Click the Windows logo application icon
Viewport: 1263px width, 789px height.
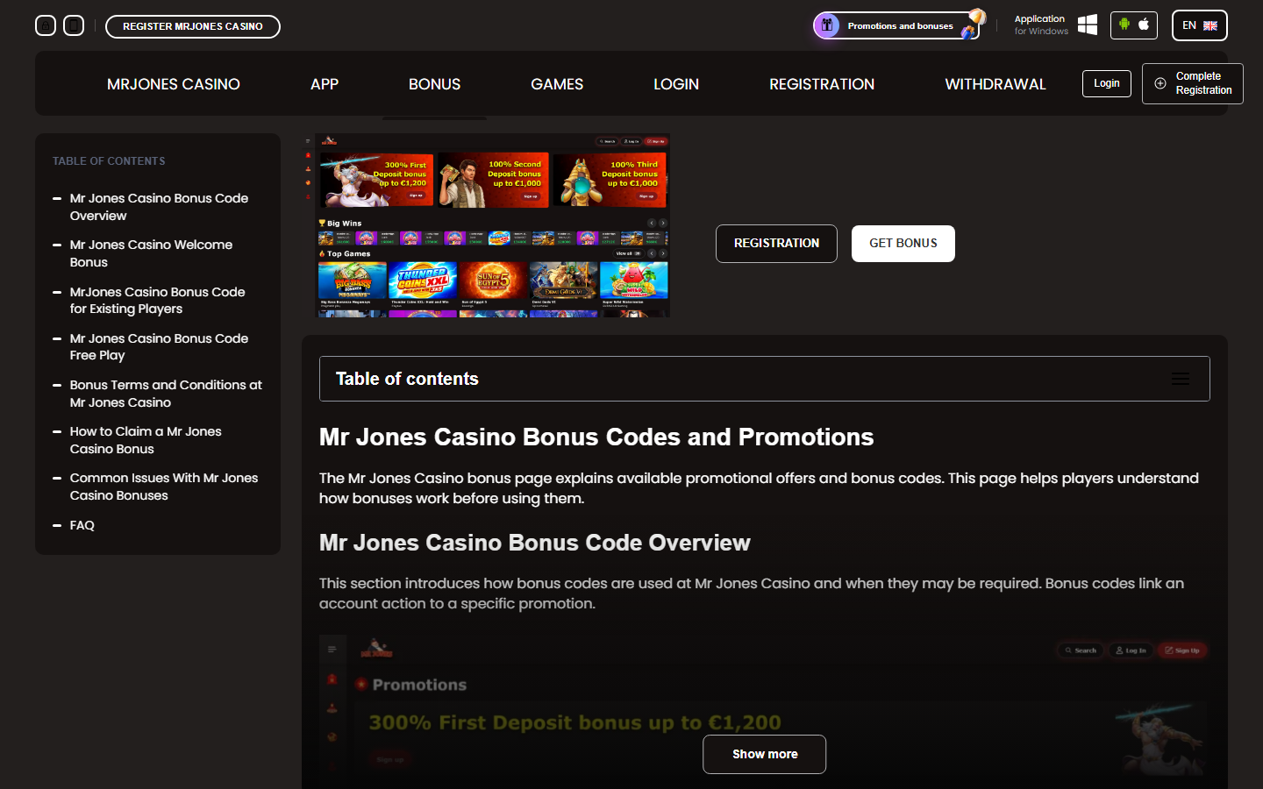[1088, 25]
